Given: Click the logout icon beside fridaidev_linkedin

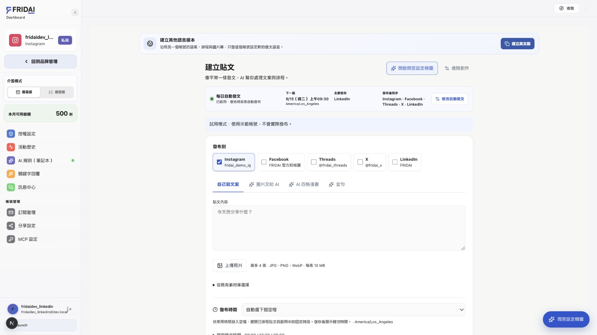Looking at the screenshot, I should tap(69, 309).
